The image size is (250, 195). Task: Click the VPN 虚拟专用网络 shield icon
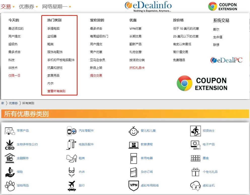coord(133,185)
